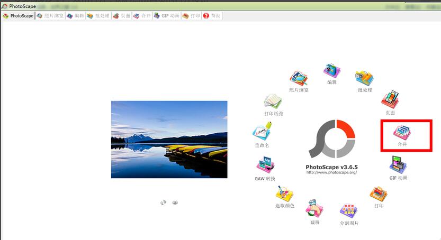Open 照片浏览 viewer icon in the circle
This screenshot has width=441, height=240.
299,78
